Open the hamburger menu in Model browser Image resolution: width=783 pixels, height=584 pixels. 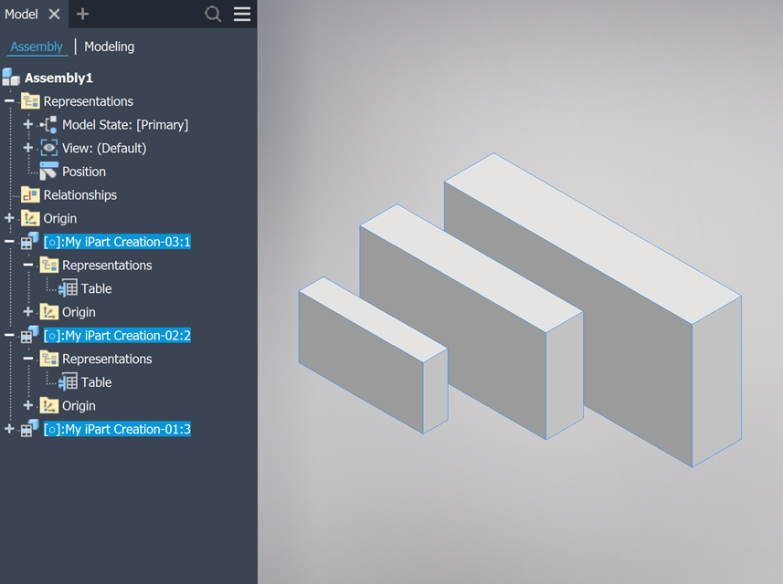tap(242, 14)
